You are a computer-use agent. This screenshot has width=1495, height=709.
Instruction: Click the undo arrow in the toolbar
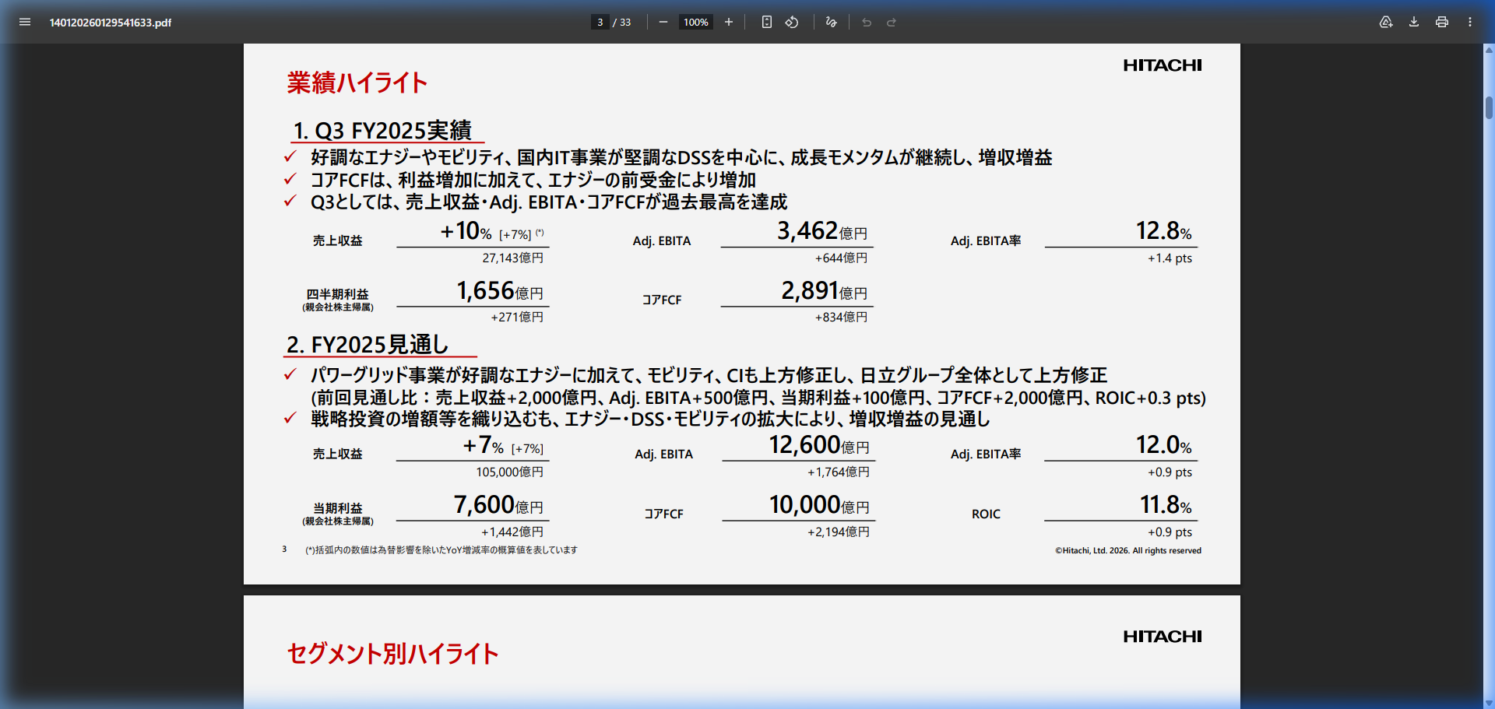(x=867, y=23)
